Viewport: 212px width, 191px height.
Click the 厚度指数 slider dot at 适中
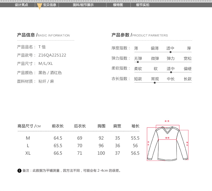point(170,52)
